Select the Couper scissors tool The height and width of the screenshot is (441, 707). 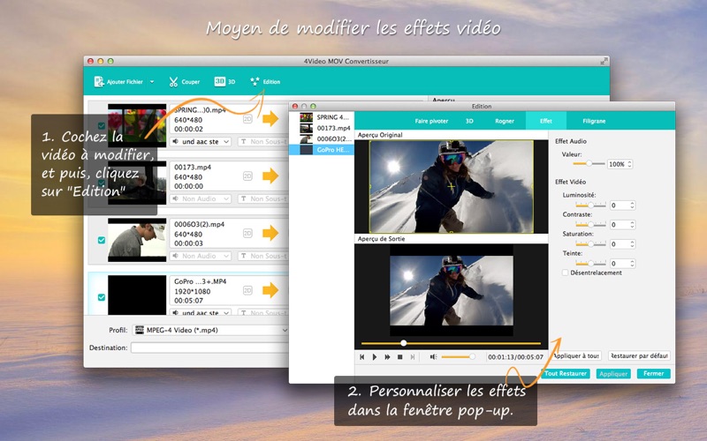click(x=184, y=82)
